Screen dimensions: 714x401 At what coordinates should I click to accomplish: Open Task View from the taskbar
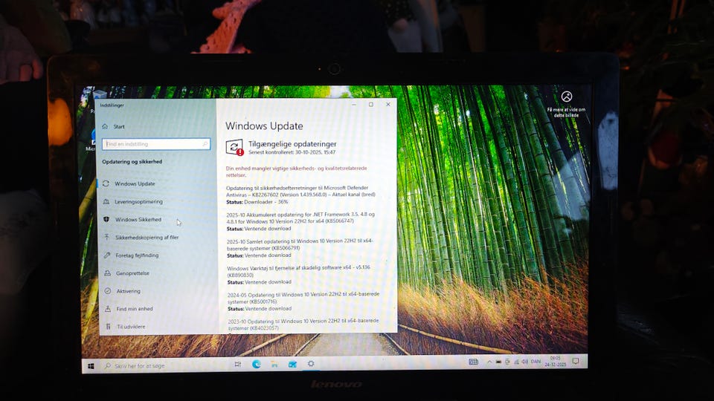pyautogui.click(x=238, y=364)
